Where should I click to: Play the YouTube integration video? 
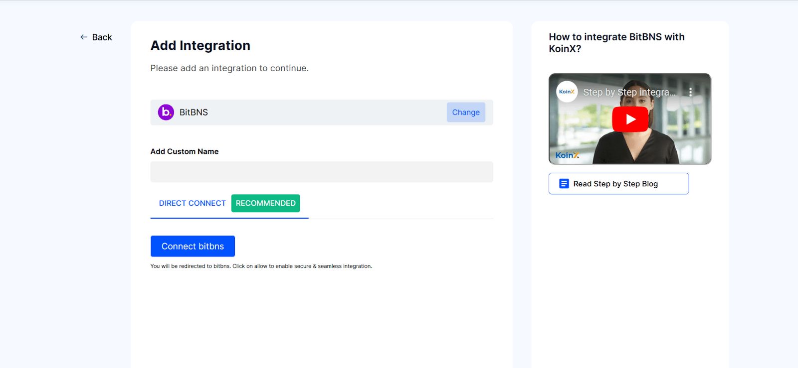coord(630,120)
